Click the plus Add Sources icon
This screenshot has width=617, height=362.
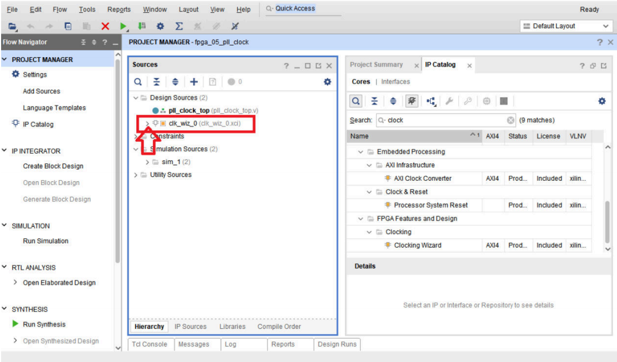tap(193, 82)
